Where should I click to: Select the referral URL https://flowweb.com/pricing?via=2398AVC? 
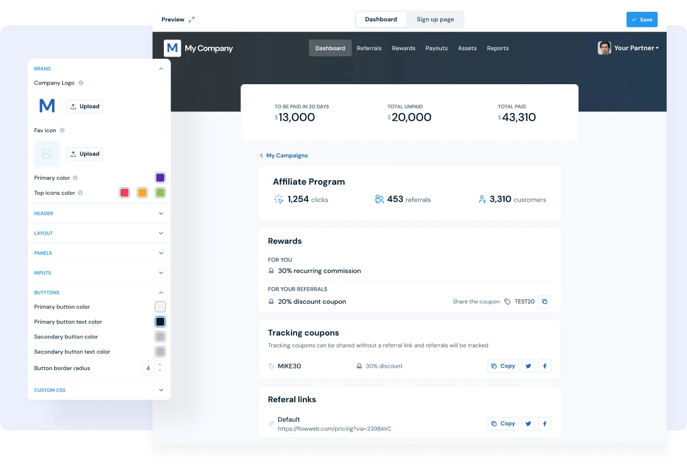click(334, 429)
